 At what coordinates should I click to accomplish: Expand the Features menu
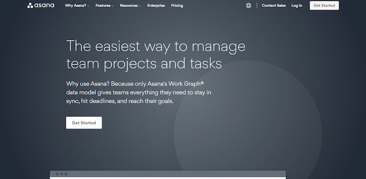(x=104, y=5)
